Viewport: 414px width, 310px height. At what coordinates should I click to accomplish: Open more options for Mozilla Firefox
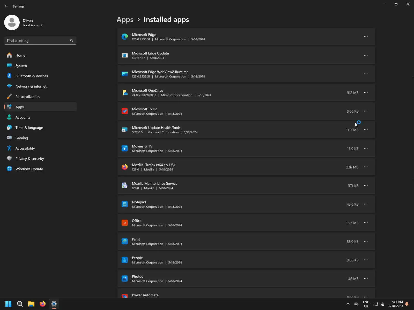[x=366, y=167]
